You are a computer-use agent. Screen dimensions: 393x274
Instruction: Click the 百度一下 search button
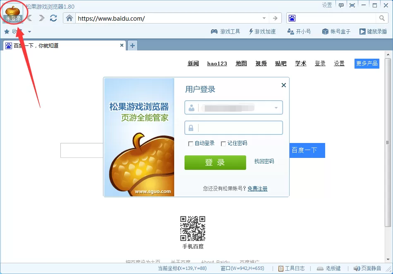tap(307, 150)
